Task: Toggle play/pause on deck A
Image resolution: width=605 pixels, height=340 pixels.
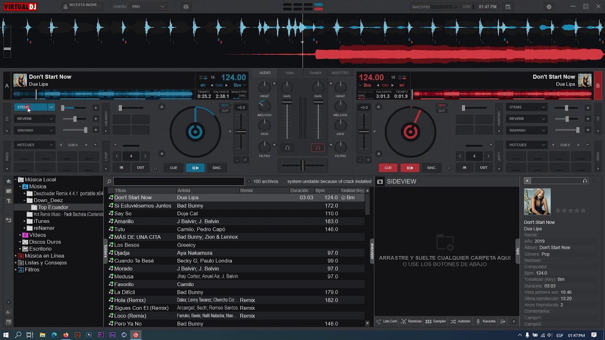Action: pyautogui.click(x=195, y=168)
